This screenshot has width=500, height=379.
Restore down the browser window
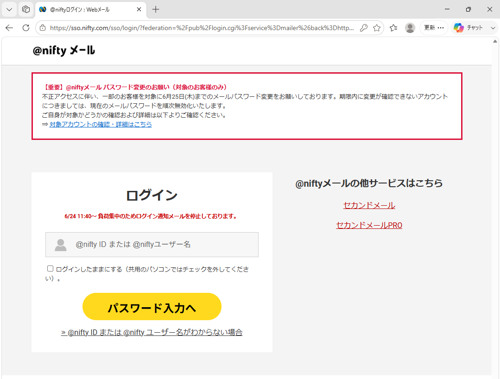tap(468, 9)
